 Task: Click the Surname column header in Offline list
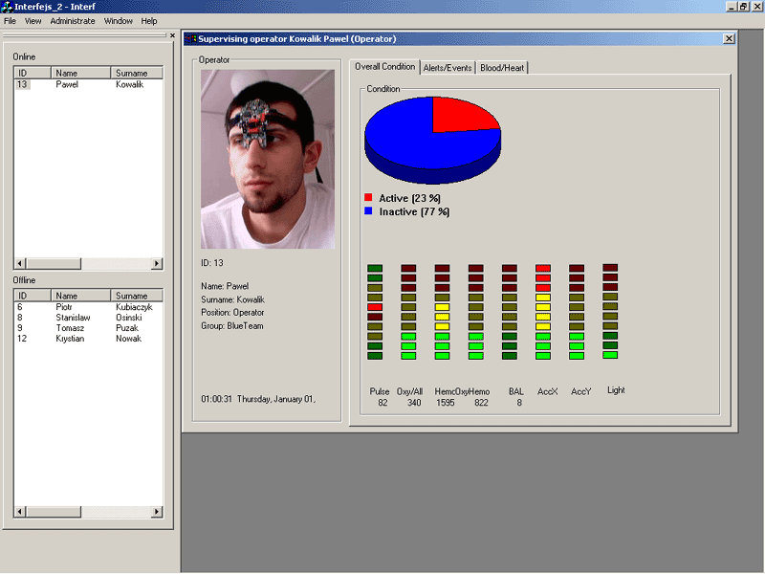(137, 296)
